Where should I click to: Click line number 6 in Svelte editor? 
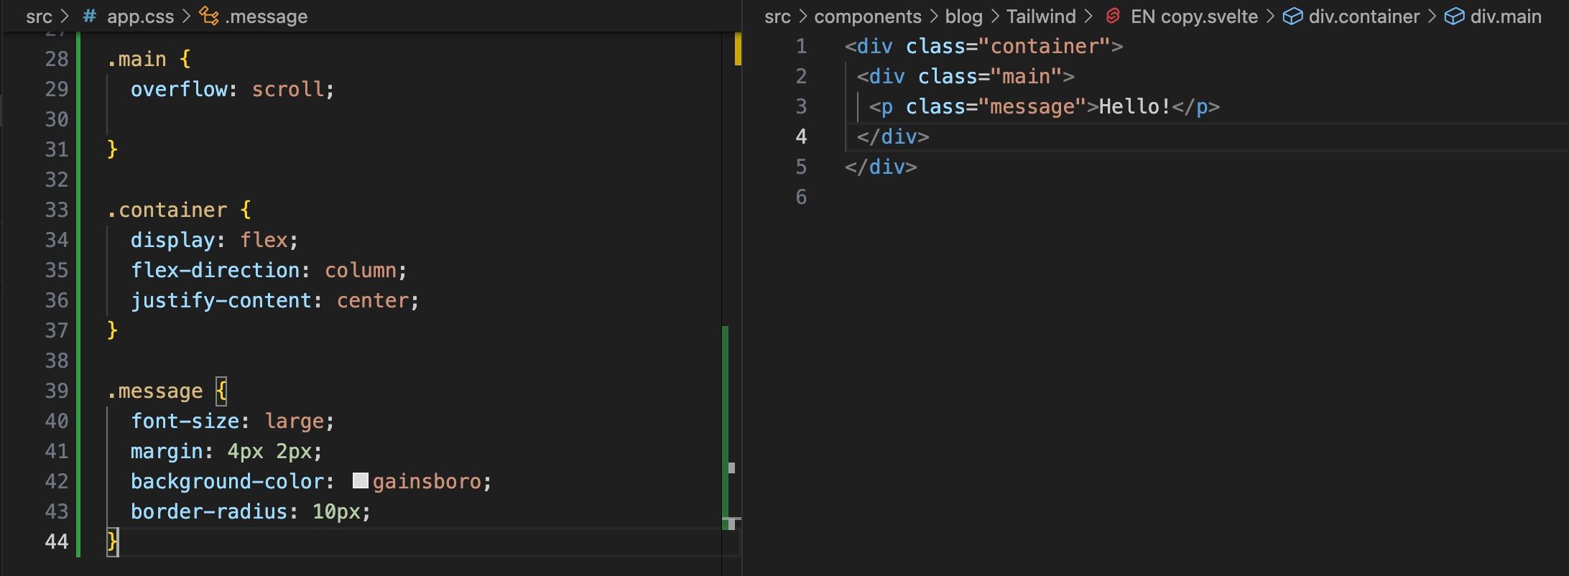click(x=801, y=197)
